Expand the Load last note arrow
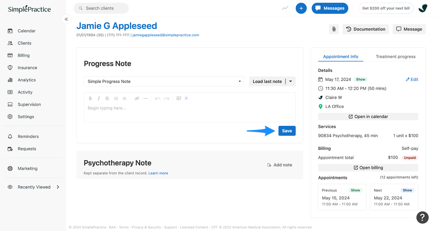Screen dimensions: 436x231 pos(290,81)
